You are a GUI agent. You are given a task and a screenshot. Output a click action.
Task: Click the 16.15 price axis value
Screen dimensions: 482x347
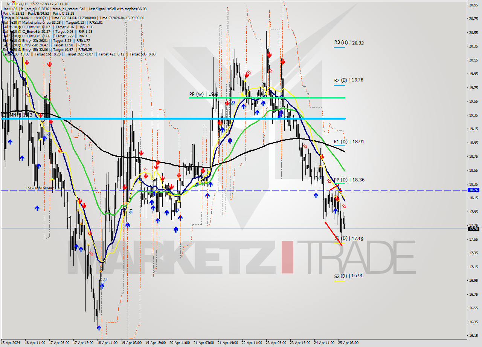(x=473, y=335)
